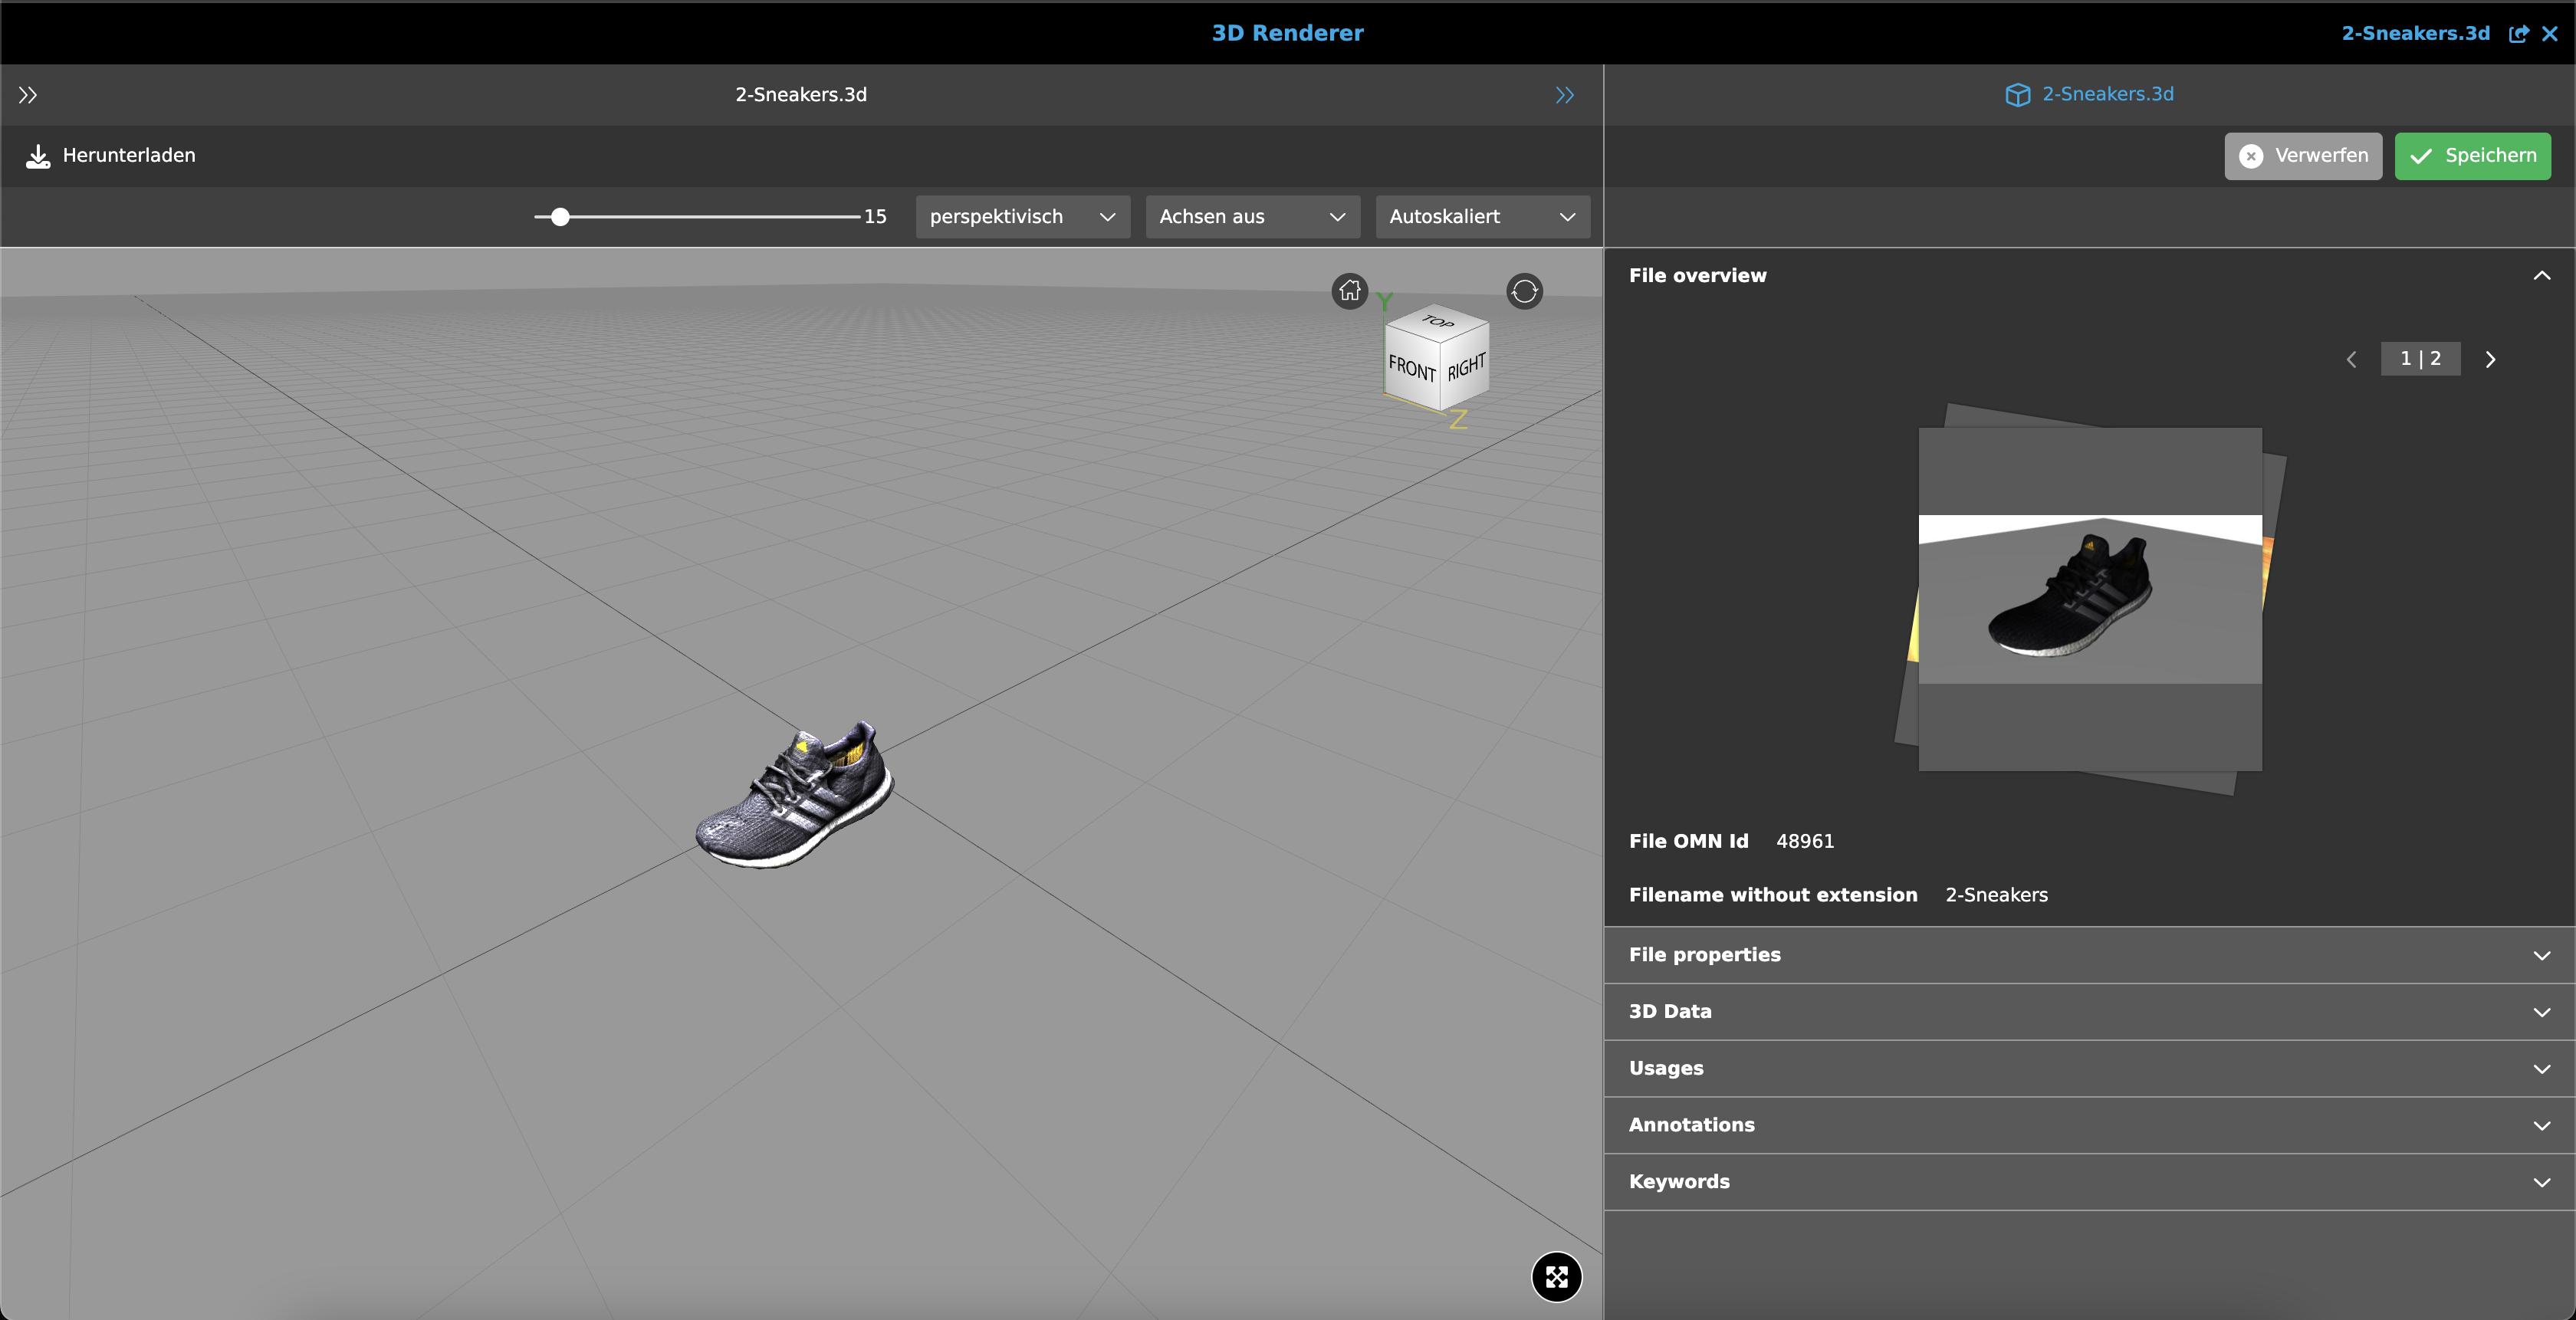Screen dimensions: 2576x1320
Task: Click the Speichern save button
Action: [x=2472, y=156]
